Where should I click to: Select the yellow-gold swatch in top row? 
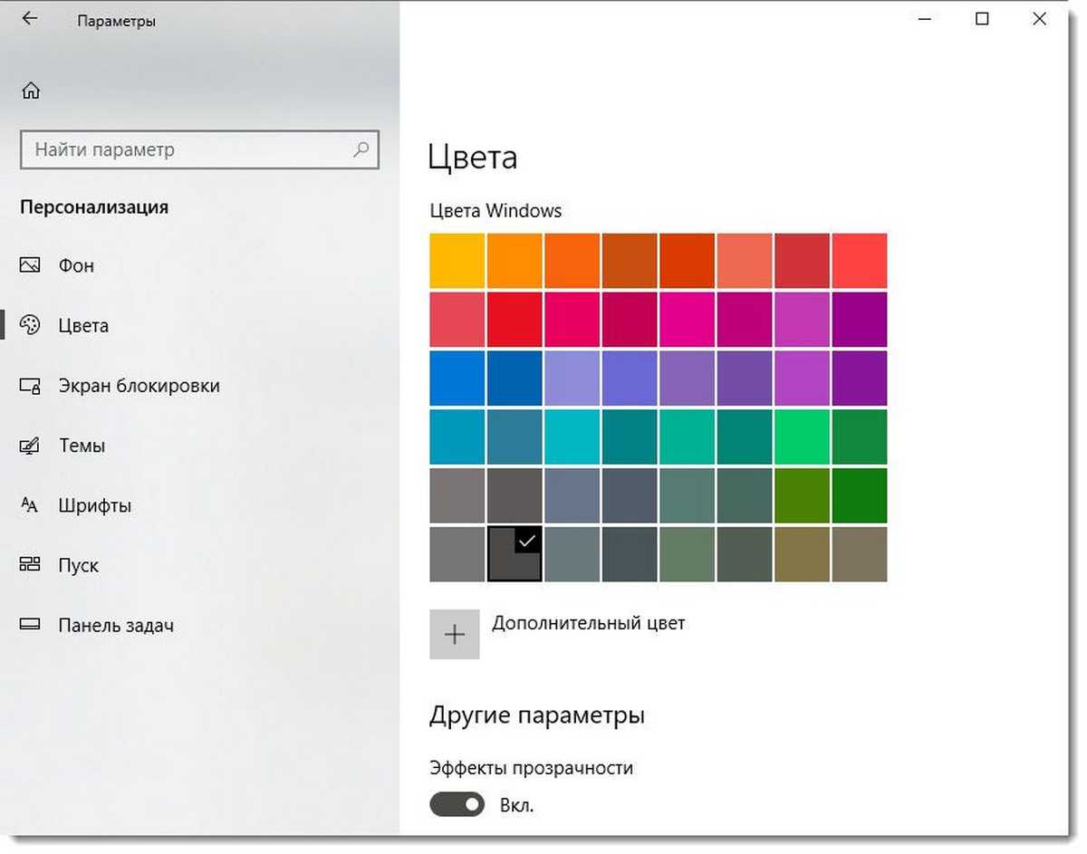tap(457, 261)
